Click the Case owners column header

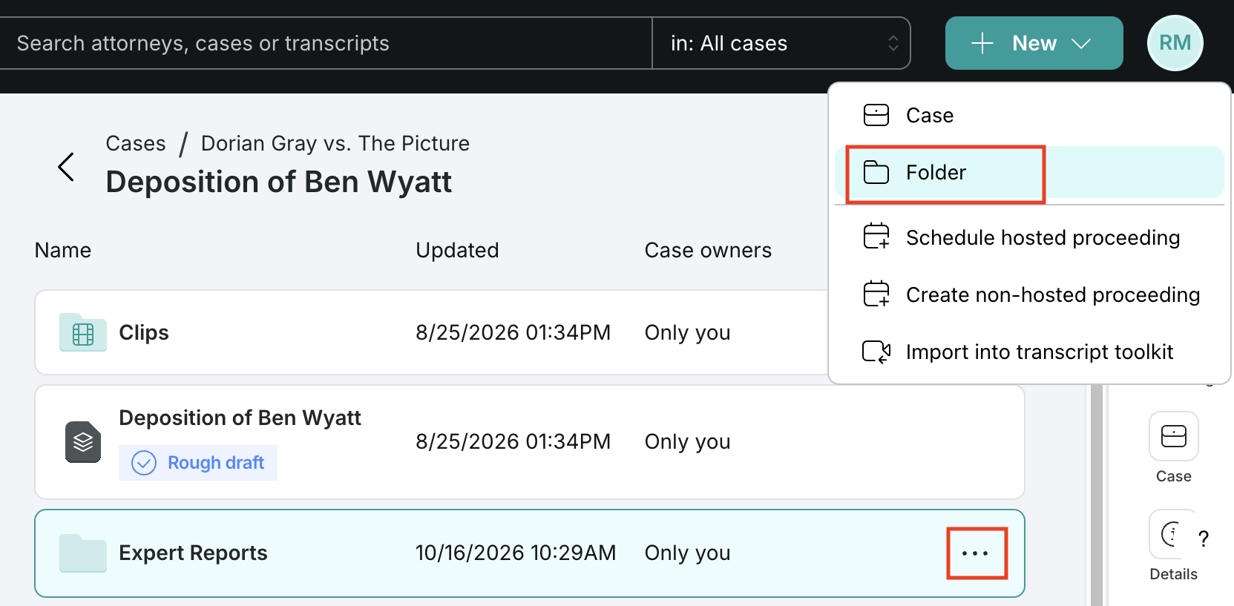[x=708, y=250]
